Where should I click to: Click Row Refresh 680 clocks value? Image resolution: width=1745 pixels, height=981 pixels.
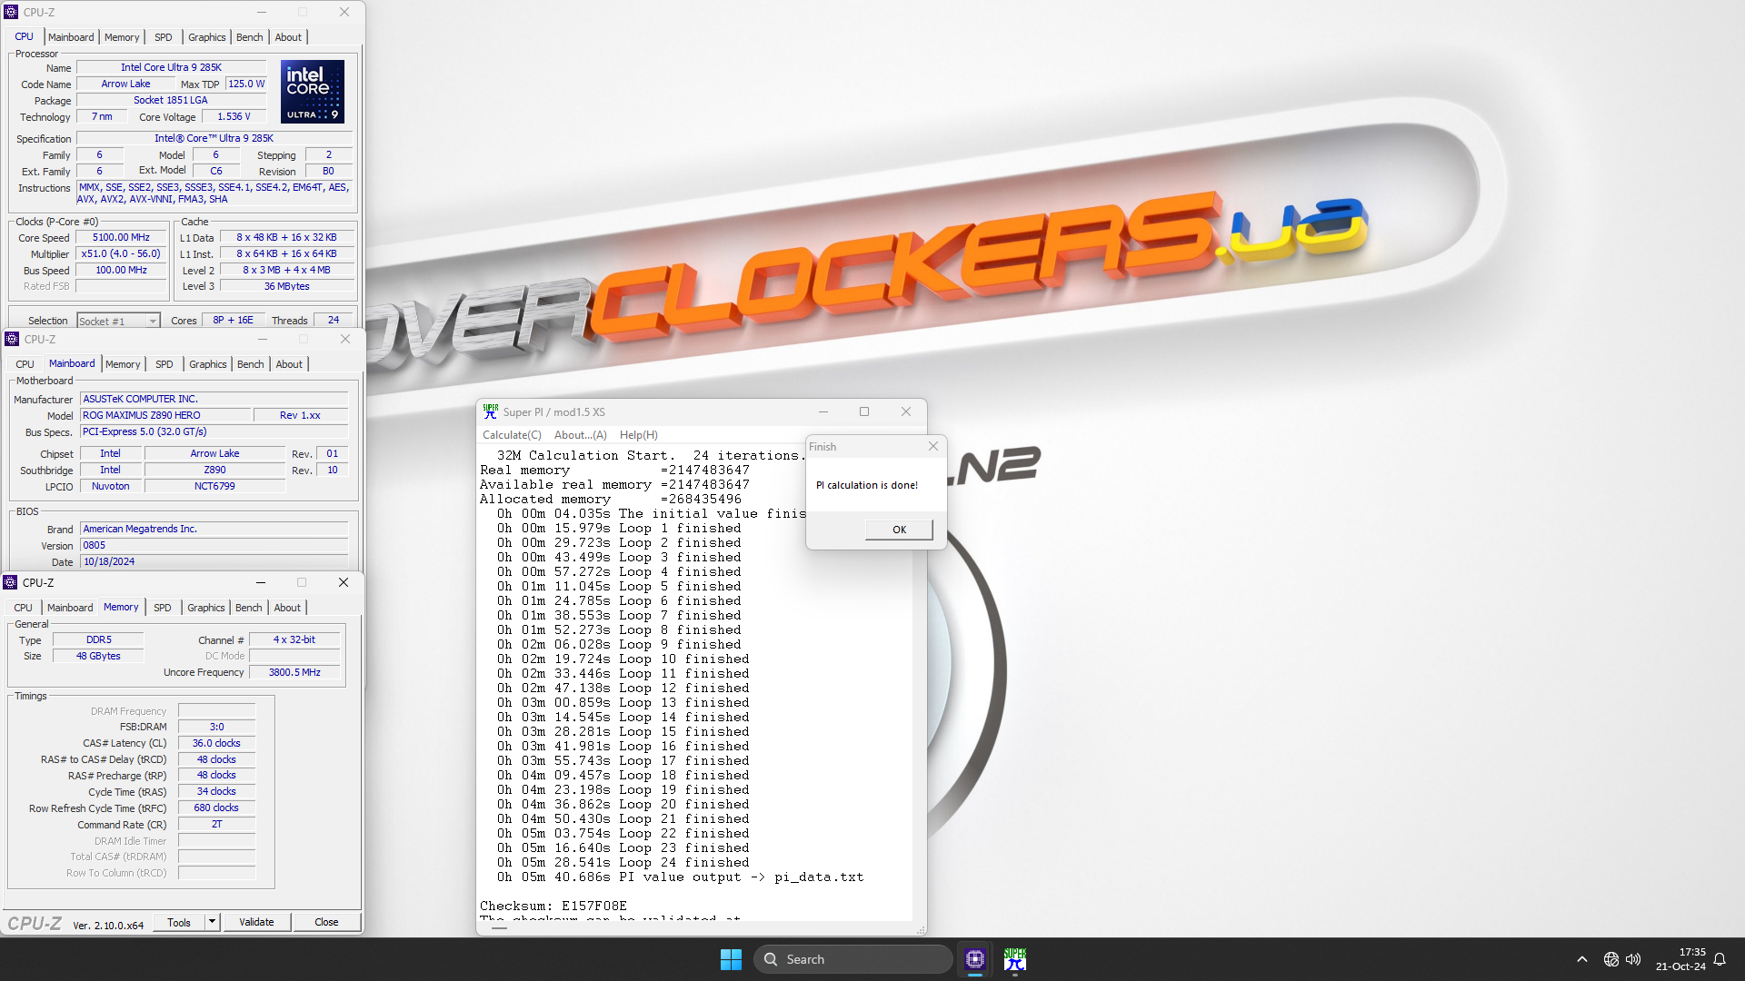pos(216,808)
